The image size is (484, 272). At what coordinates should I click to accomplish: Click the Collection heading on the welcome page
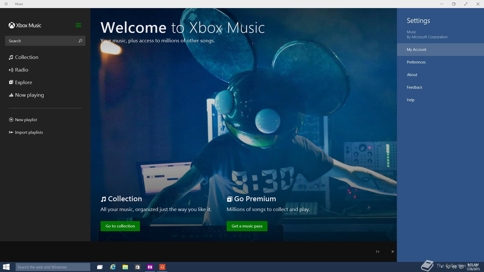tap(121, 199)
